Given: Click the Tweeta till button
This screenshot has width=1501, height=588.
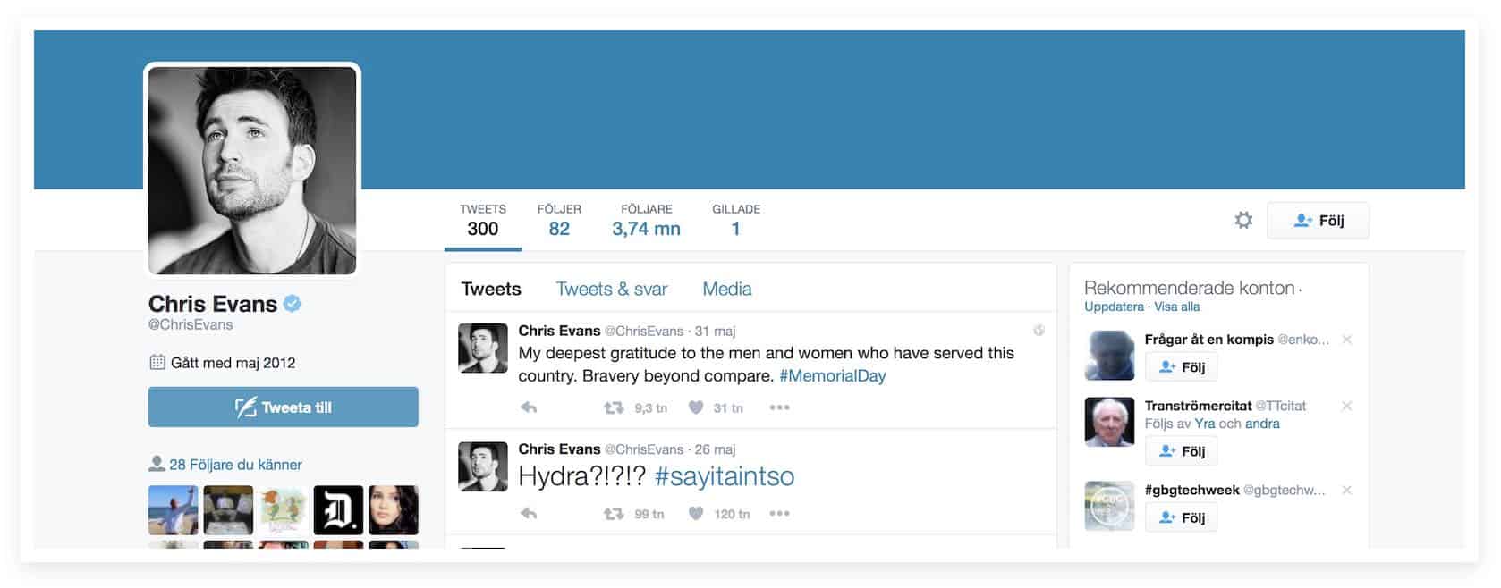Looking at the screenshot, I should 284,407.
